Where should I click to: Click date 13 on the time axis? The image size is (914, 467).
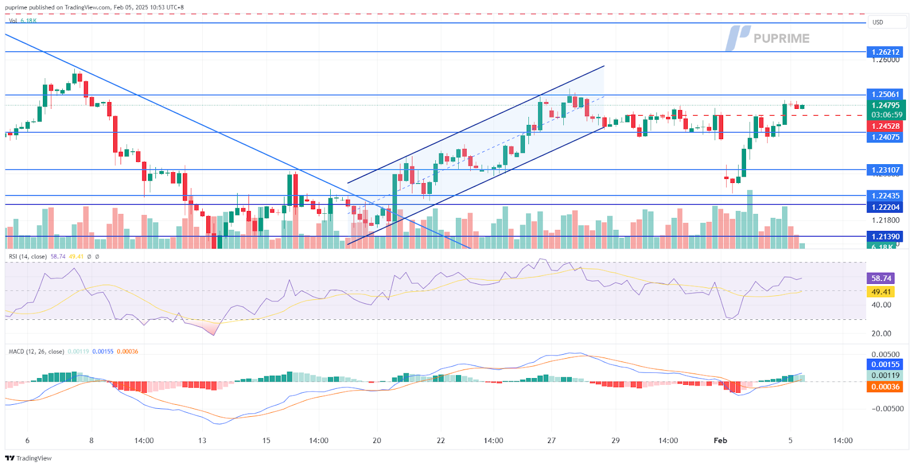tap(202, 441)
